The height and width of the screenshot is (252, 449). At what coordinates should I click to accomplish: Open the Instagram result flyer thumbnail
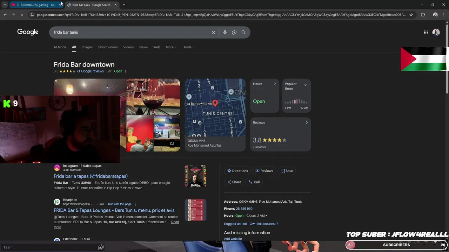195,176
